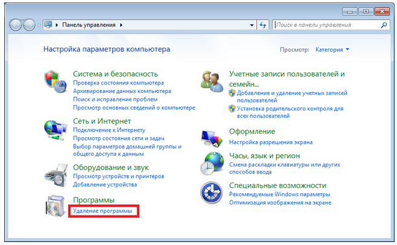
Task: Click Добавление устройства link
Action: [x=105, y=185]
